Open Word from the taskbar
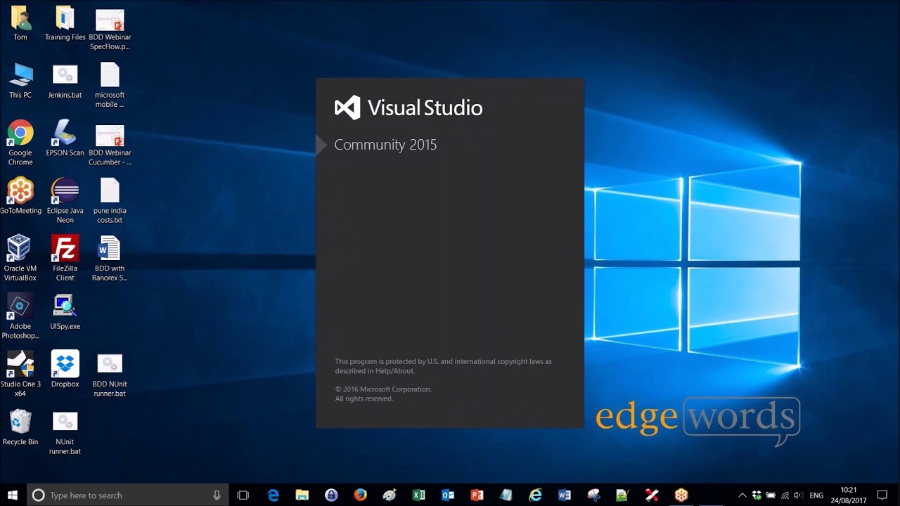 click(x=565, y=495)
